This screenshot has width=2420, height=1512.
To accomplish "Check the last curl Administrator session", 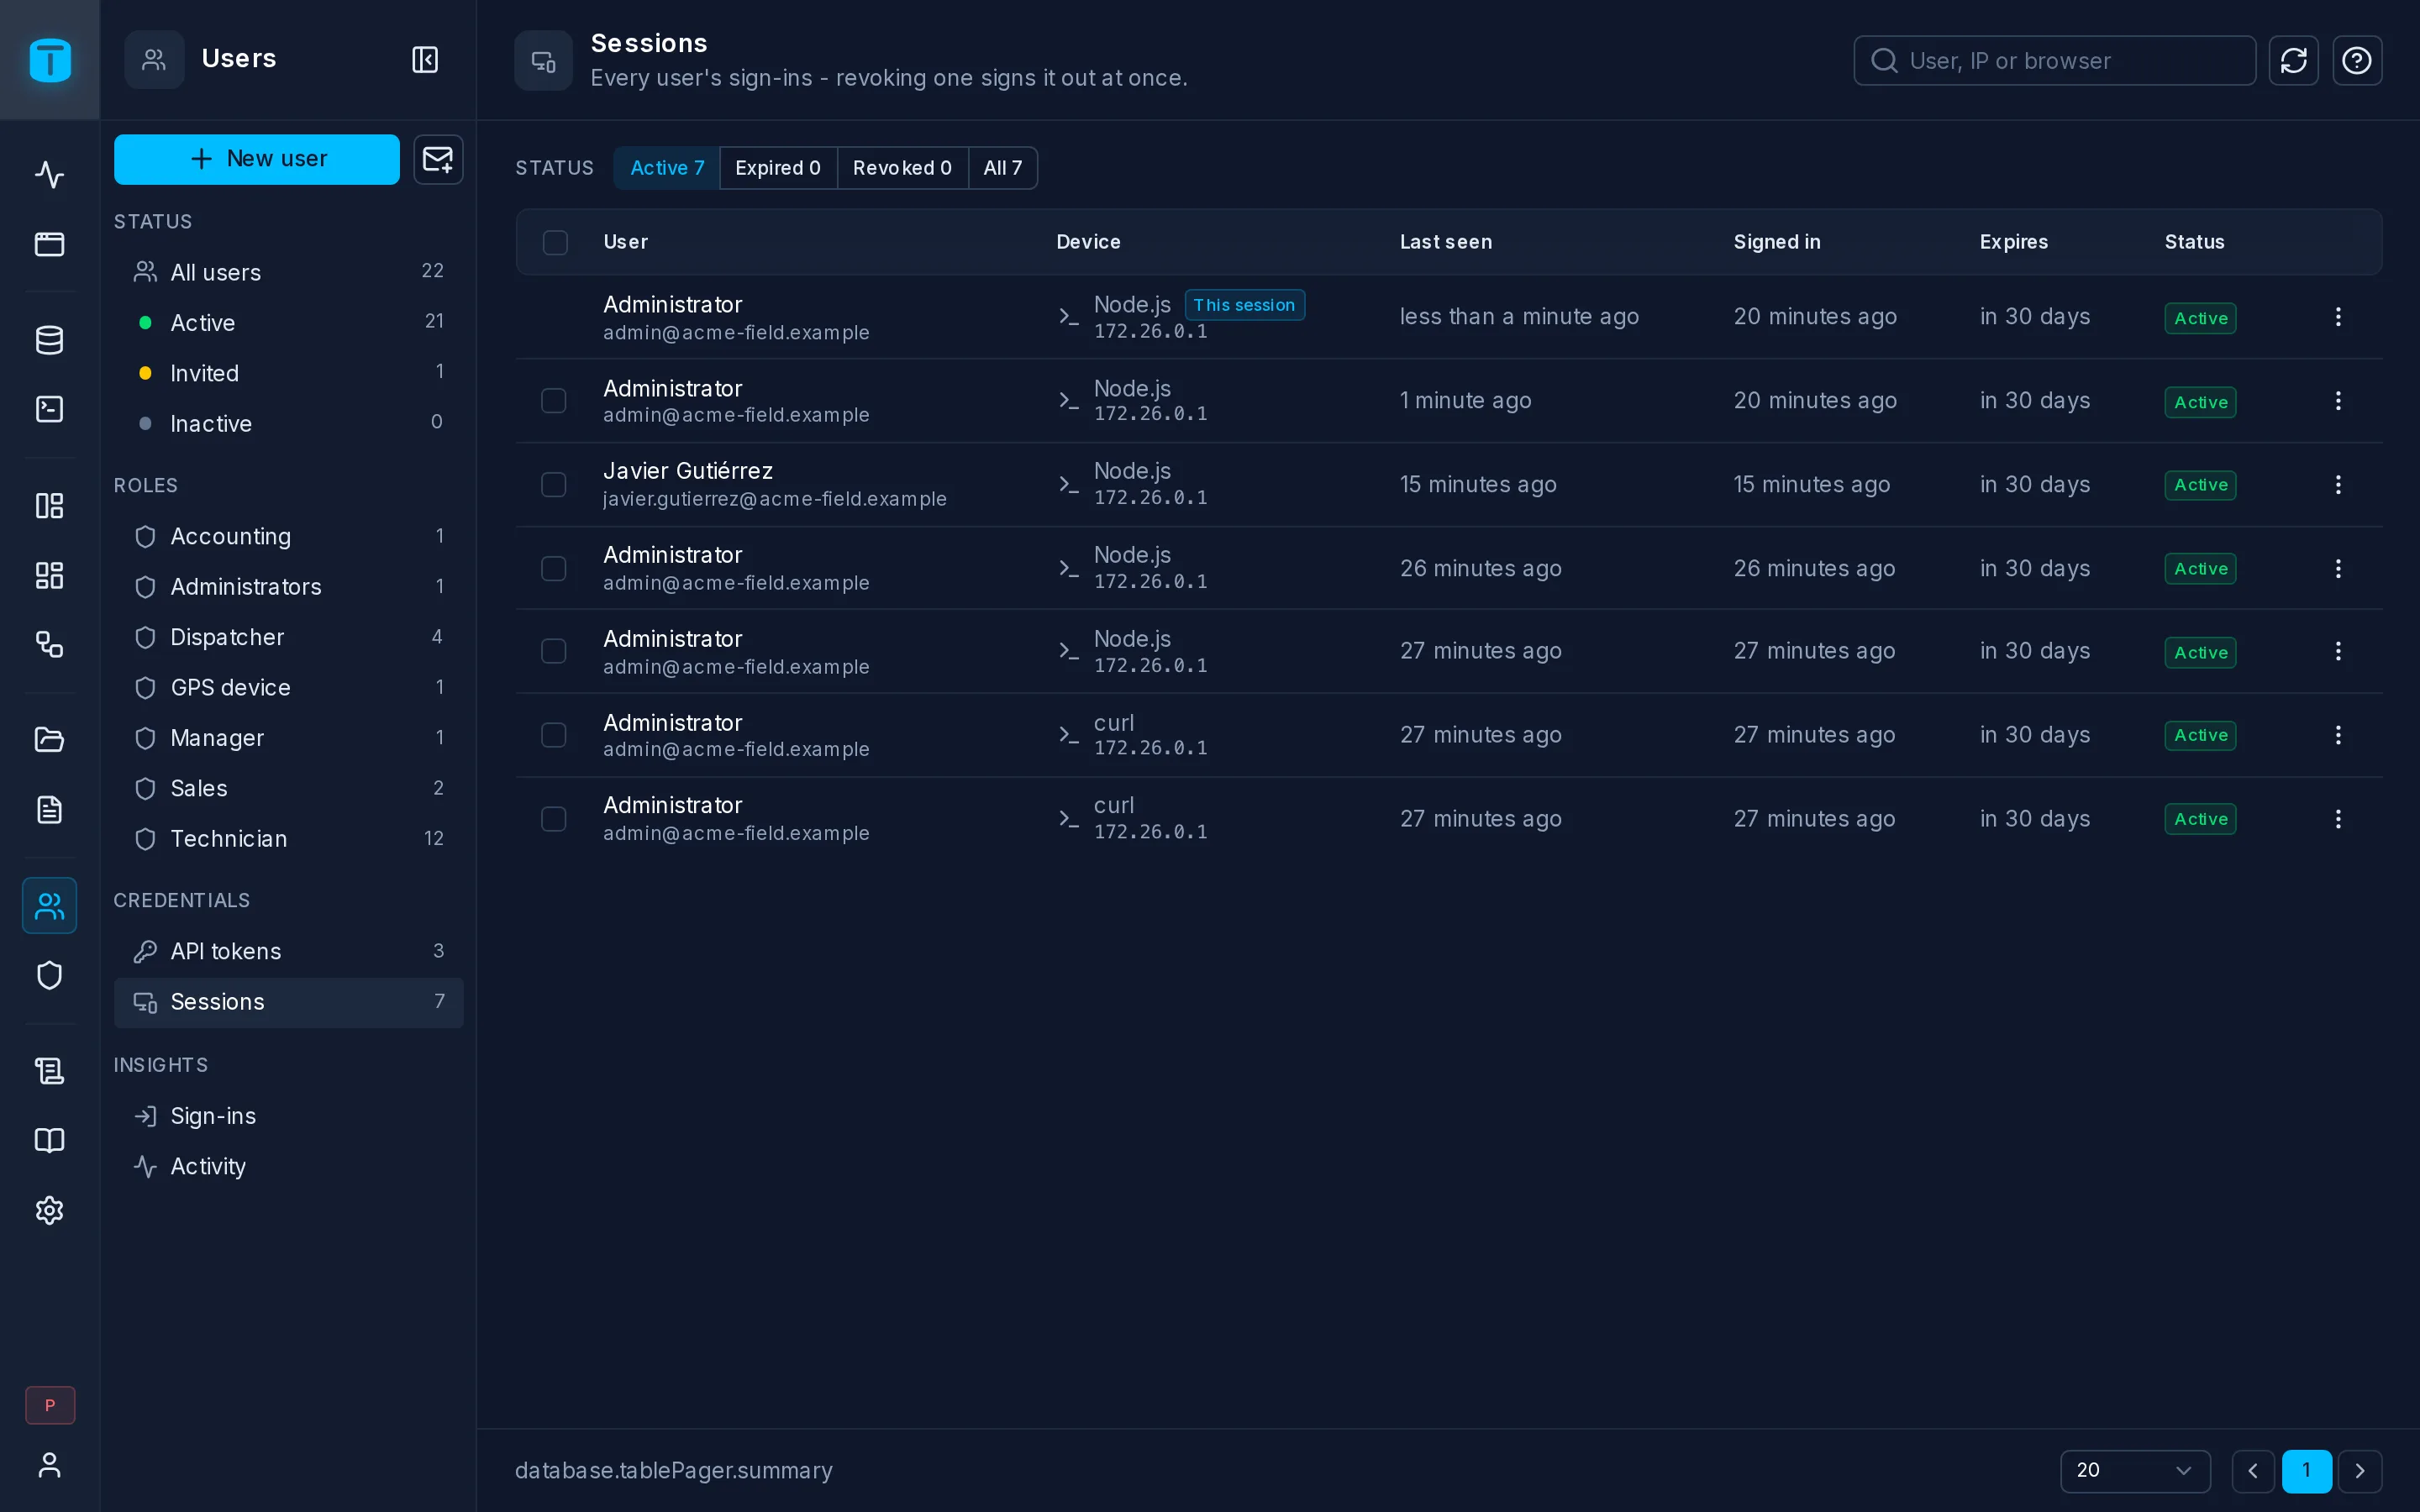I will point(553,819).
